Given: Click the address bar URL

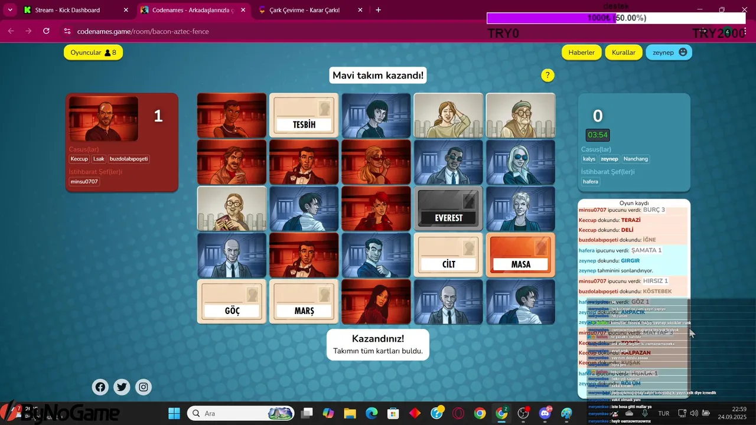Looking at the screenshot, I should coord(143,31).
